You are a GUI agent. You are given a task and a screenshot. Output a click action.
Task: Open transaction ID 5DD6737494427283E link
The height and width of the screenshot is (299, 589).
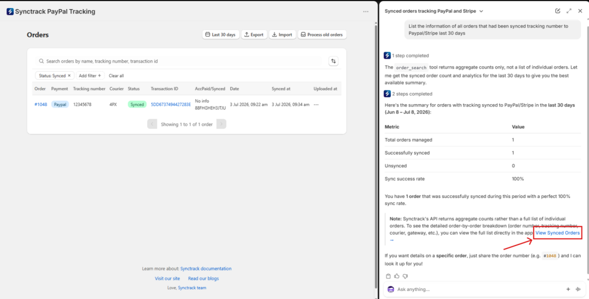coord(171,105)
